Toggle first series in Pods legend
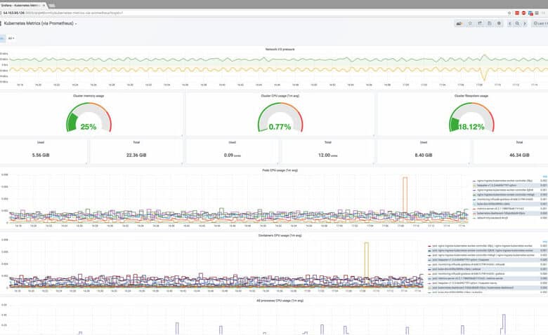 click(x=504, y=181)
